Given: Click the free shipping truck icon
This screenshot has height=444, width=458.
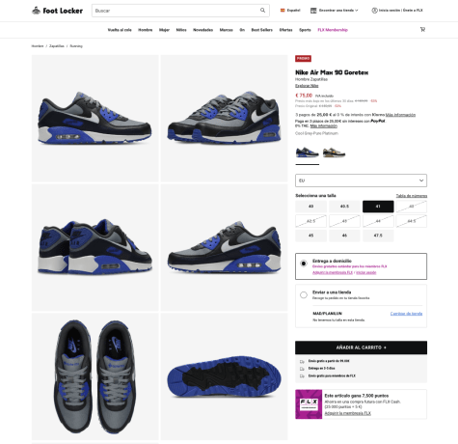Looking at the screenshot, I should click(302, 361).
